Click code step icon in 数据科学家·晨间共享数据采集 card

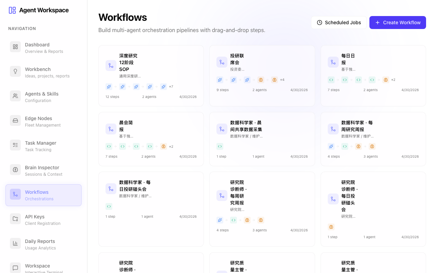pyautogui.click(x=220, y=146)
